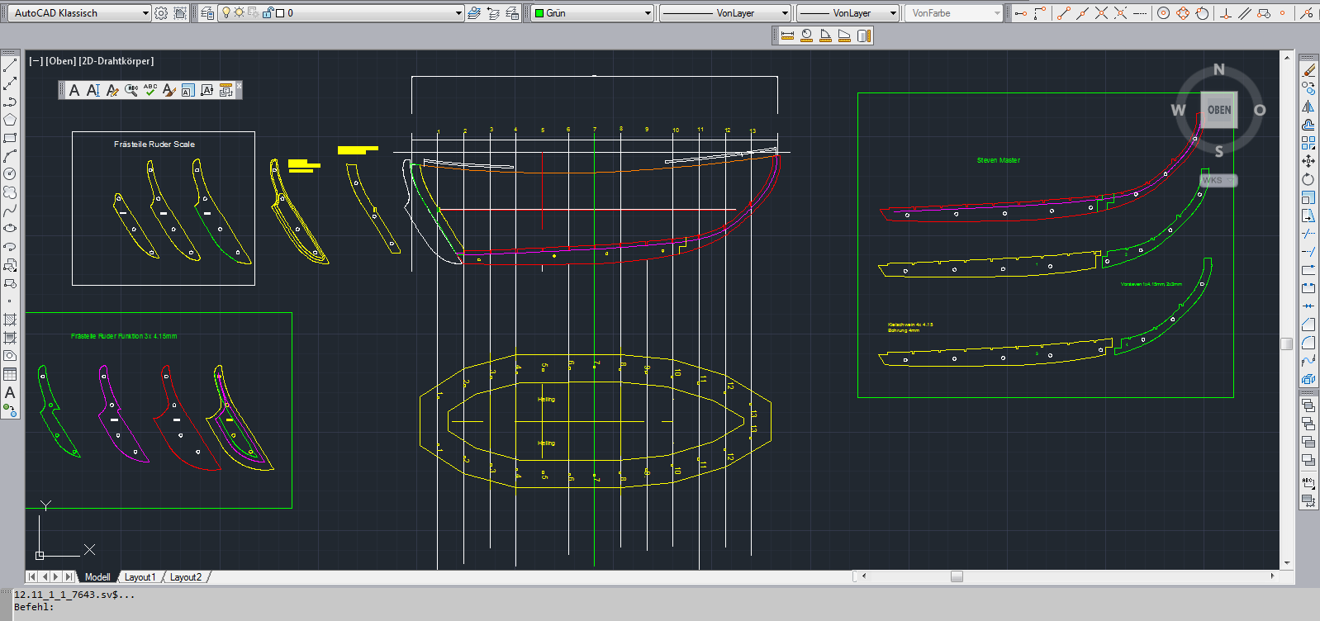Click the OBEN face of the ViewCube

[x=1219, y=110]
